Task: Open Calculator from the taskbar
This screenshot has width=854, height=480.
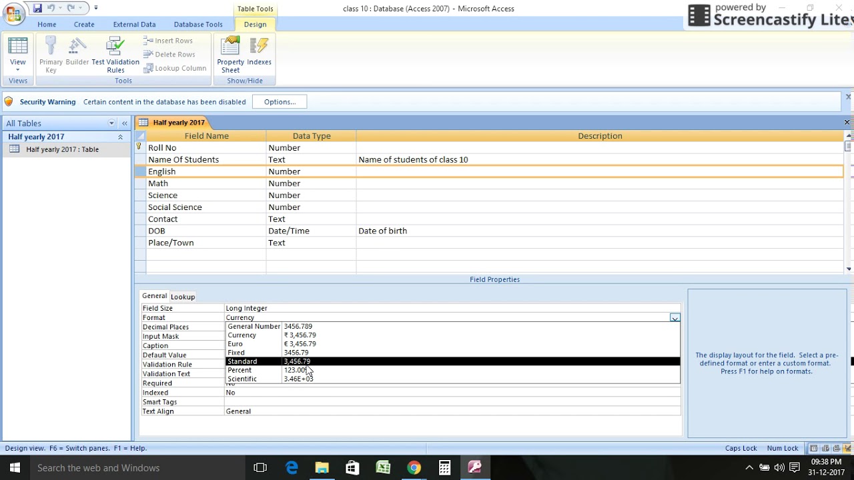Action: click(x=444, y=468)
